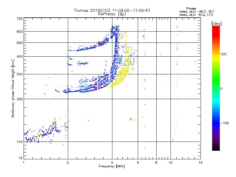
Task: Click the x-axis tick label '16'
Action: pyautogui.click(x=201, y=163)
